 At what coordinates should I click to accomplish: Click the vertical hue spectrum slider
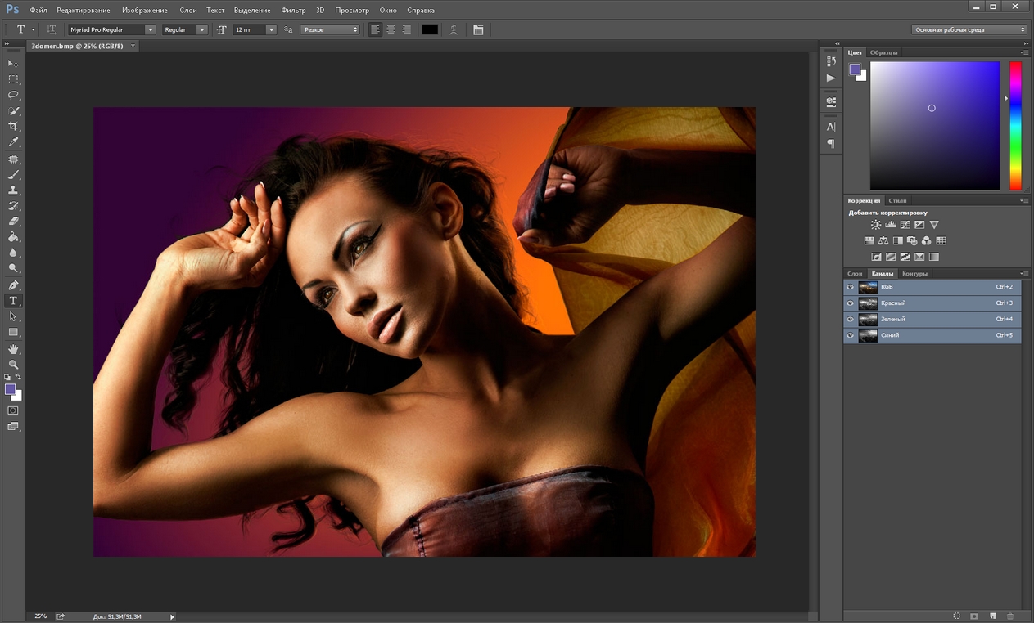[x=1014, y=125]
